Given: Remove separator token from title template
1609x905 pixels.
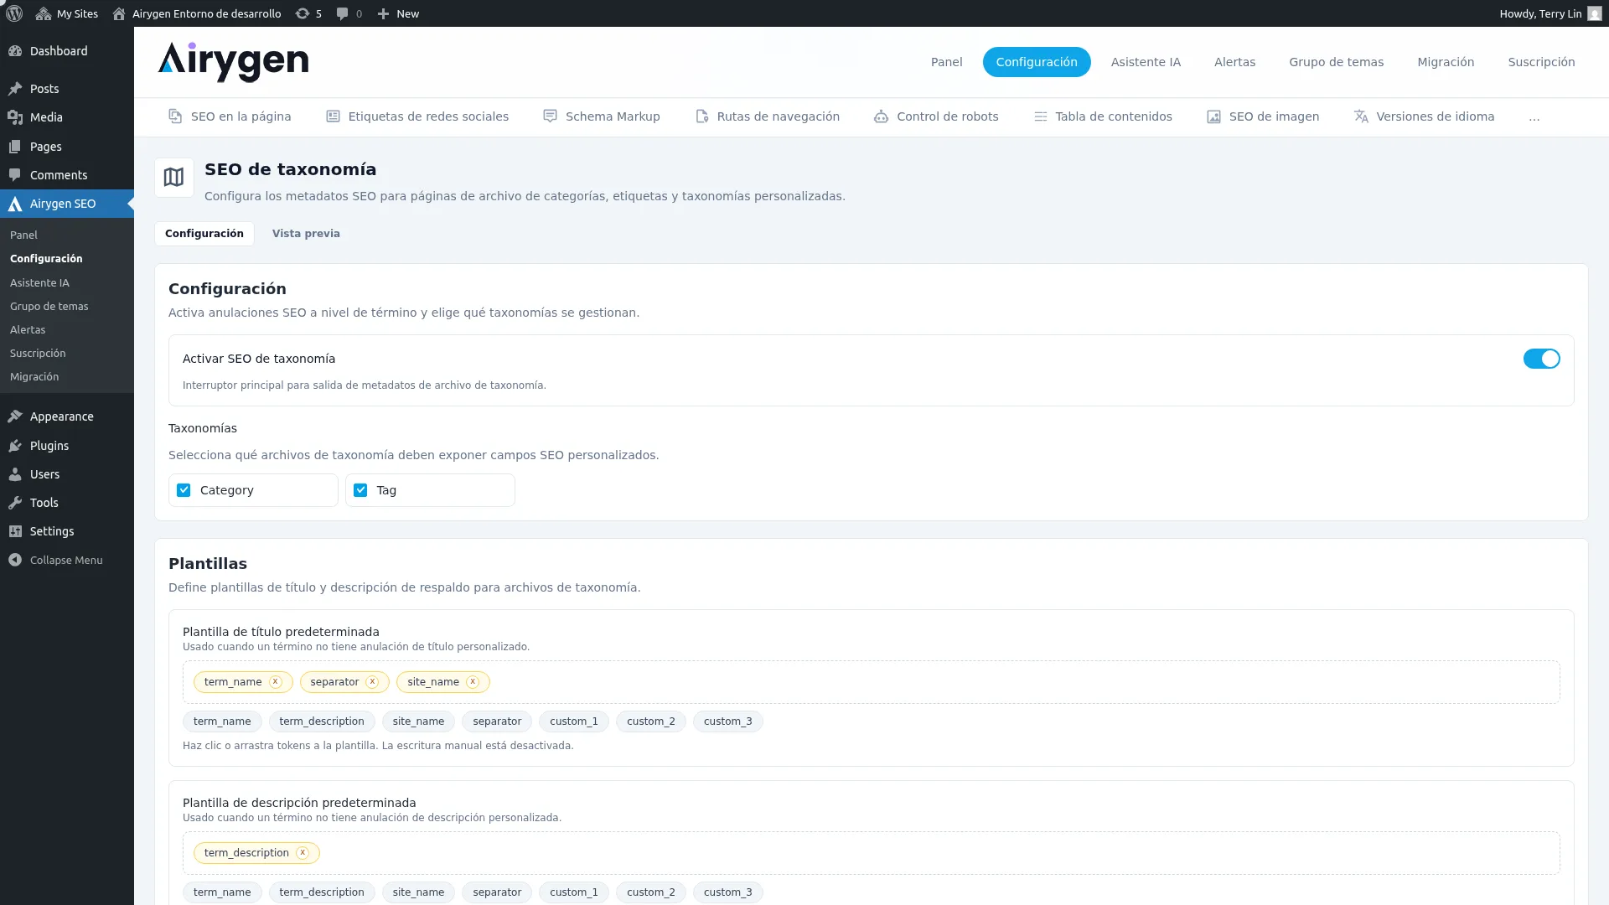Looking at the screenshot, I should [372, 682].
